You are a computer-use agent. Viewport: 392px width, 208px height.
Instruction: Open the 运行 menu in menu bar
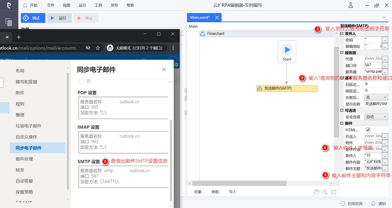click(x=82, y=5)
